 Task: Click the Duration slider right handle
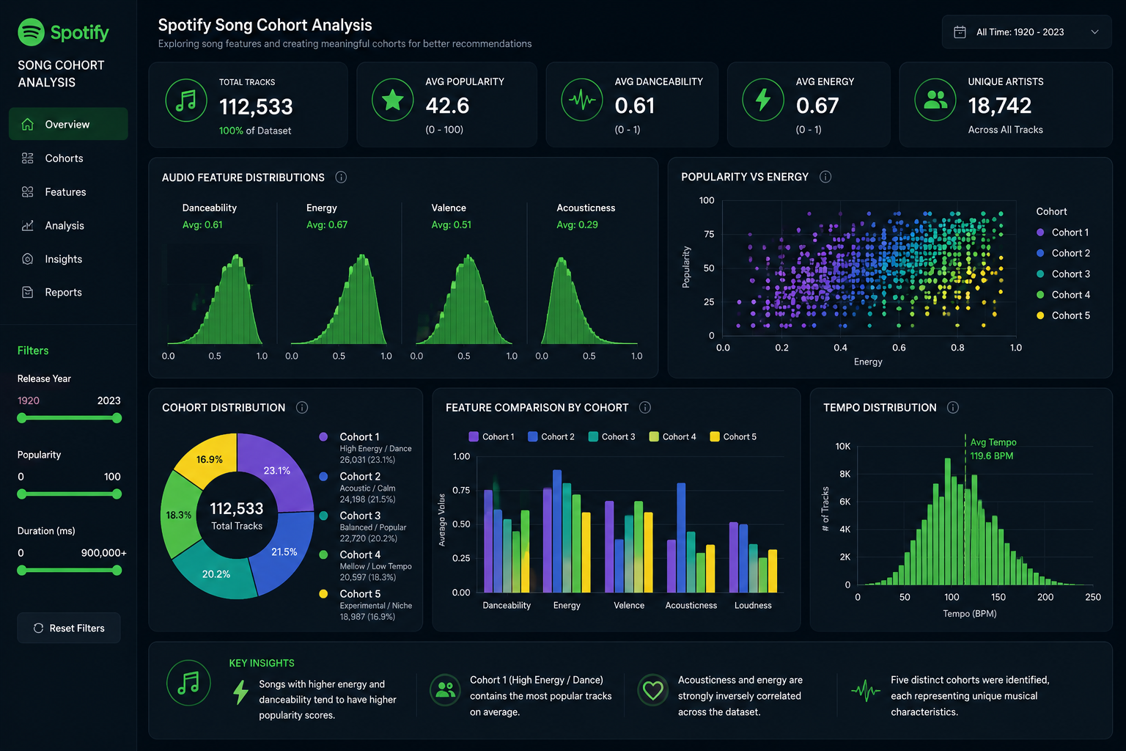[117, 570]
